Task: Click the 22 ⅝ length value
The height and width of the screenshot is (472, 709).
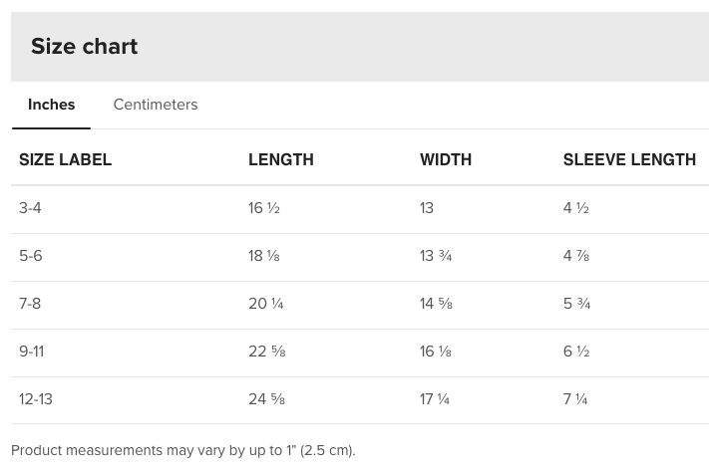Action: click(266, 352)
